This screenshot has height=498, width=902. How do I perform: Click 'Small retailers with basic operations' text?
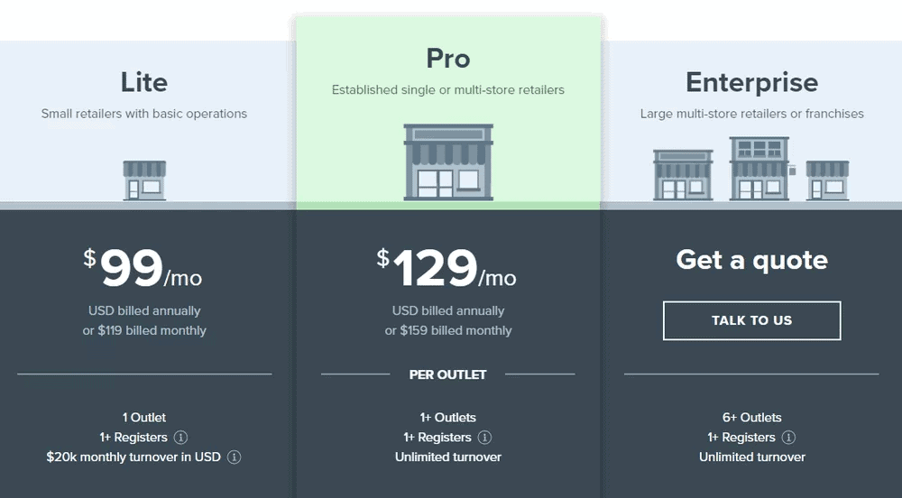(x=144, y=114)
